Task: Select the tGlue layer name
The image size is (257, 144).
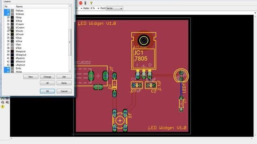Action: pyautogui.click(x=19, y=38)
